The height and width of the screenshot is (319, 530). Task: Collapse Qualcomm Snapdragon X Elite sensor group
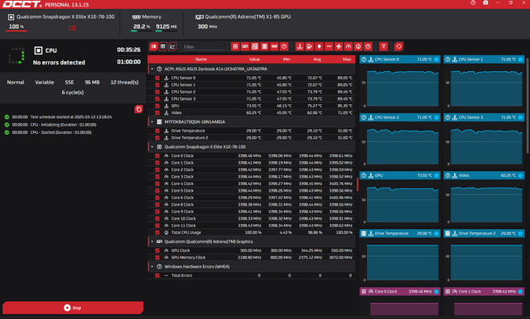click(152, 147)
